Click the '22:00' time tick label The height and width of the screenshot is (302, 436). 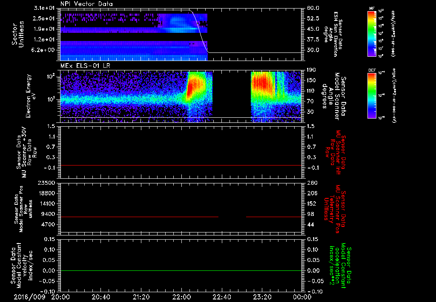[x=181, y=297]
